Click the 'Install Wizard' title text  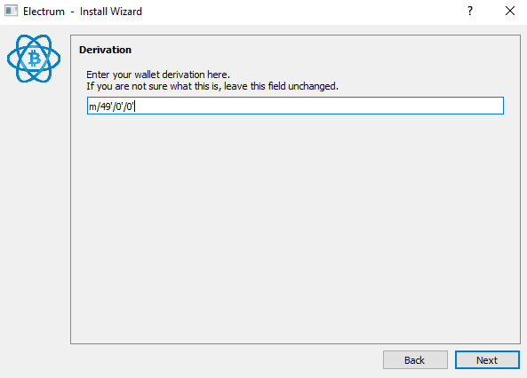(x=111, y=12)
